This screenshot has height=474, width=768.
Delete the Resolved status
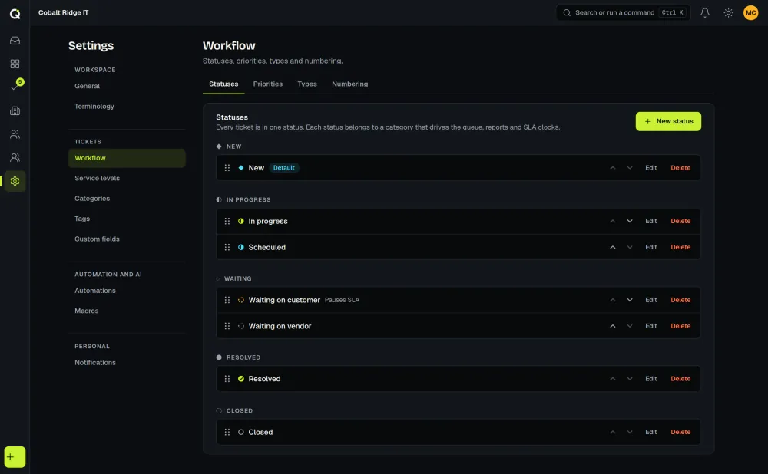point(680,379)
